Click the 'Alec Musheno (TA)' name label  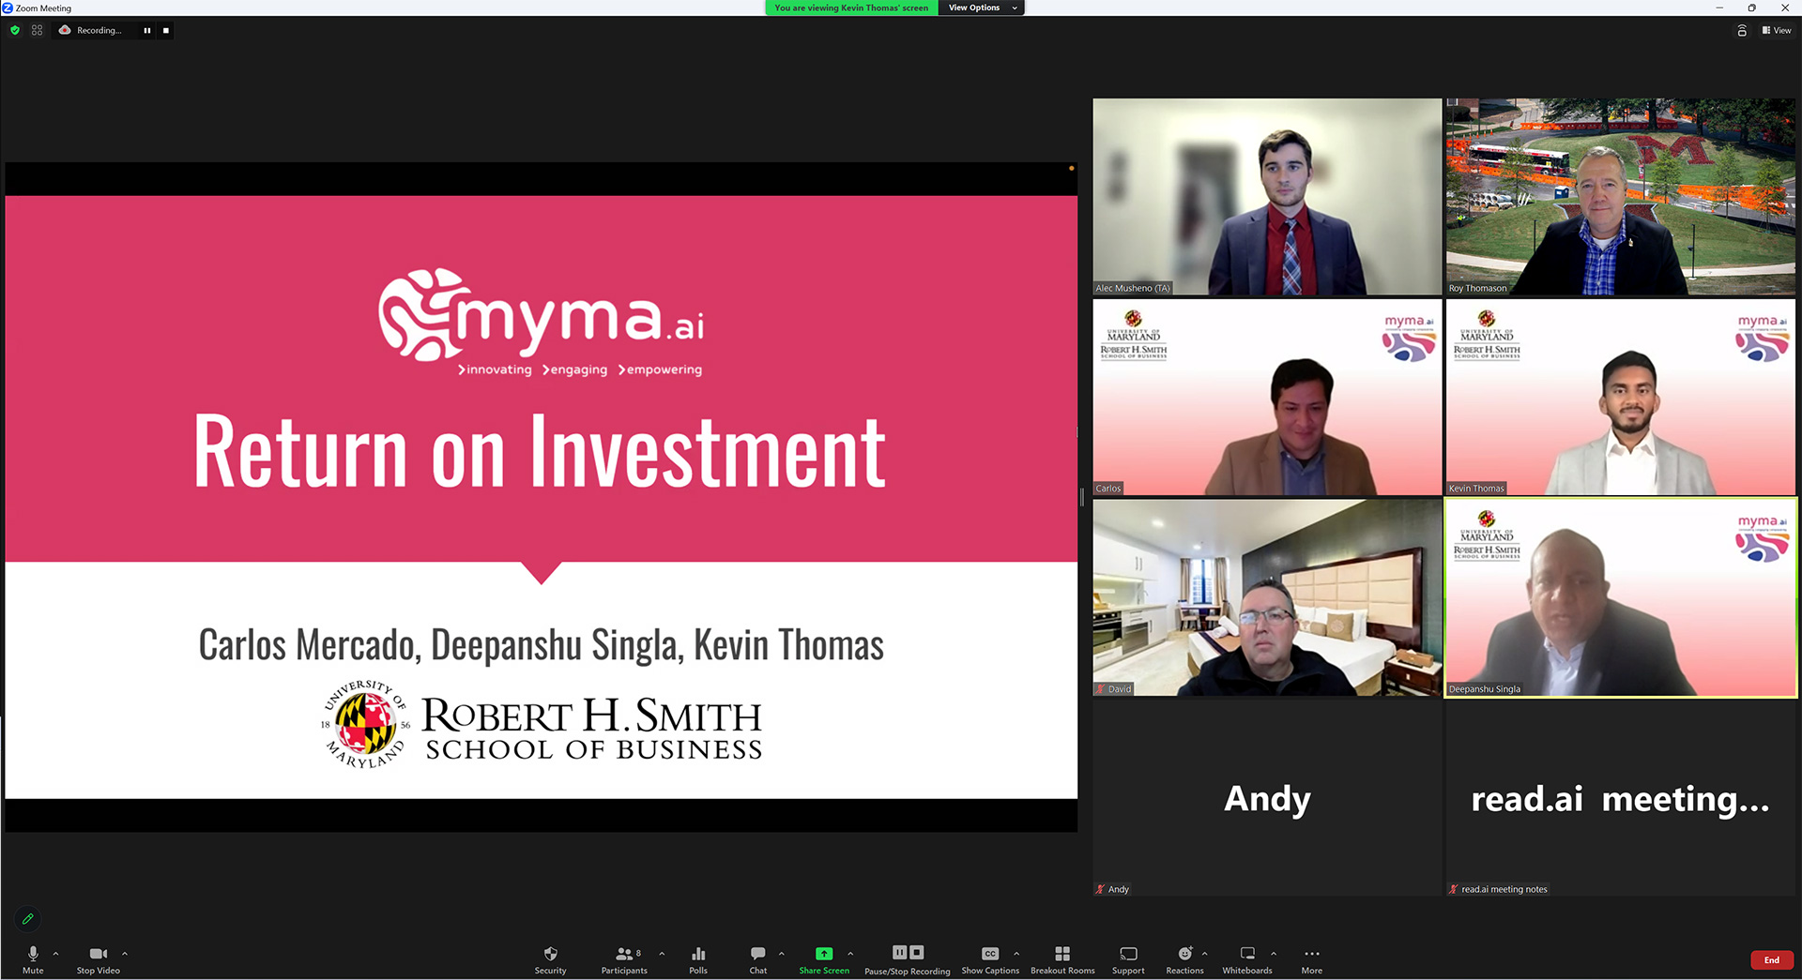coord(1133,288)
